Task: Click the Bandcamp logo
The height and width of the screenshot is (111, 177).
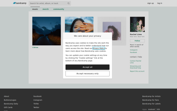Action: (20, 3)
